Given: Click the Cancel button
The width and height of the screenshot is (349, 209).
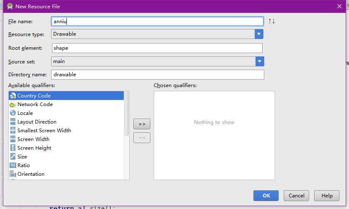Looking at the screenshot, I should tap(296, 196).
